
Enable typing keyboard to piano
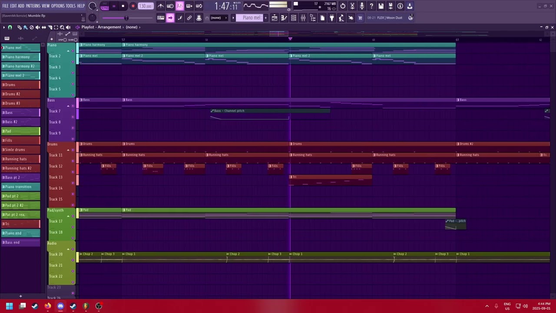pyautogui.click(x=160, y=18)
